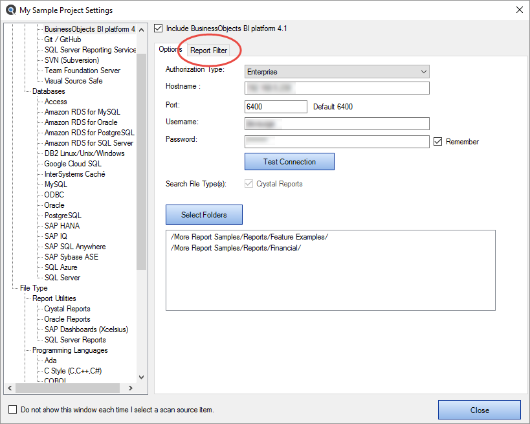Click the app icon in title bar

pyautogui.click(x=11, y=10)
